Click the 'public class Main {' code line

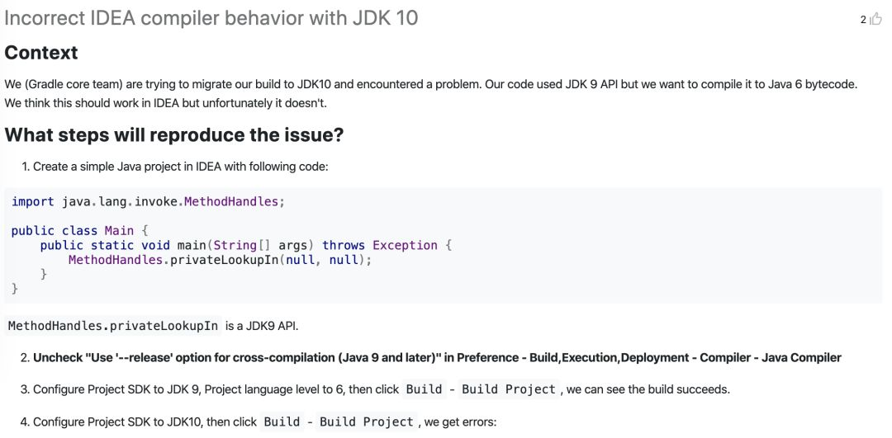pyautogui.click(x=79, y=231)
